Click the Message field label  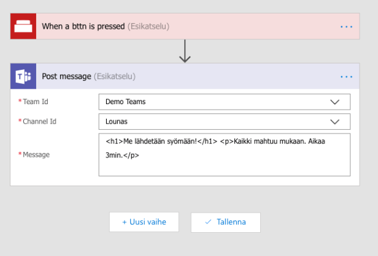pos(36,155)
